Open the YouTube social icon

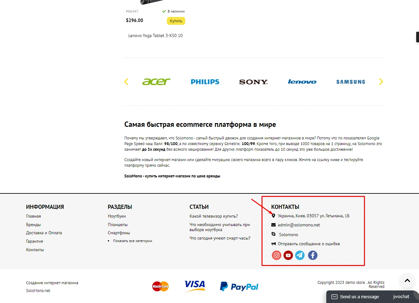click(288, 255)
